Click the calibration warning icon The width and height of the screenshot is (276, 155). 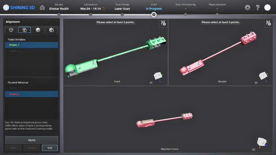[103, 9]
